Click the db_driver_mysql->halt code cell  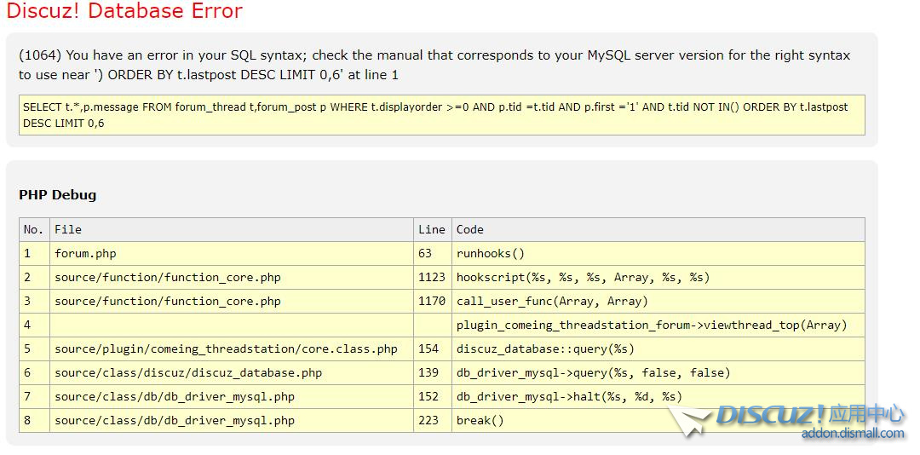click(569, 396)
